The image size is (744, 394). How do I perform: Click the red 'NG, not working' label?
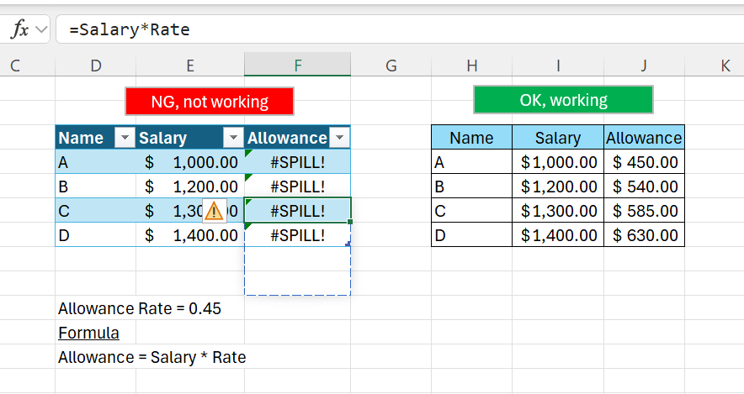coord(210,101)
